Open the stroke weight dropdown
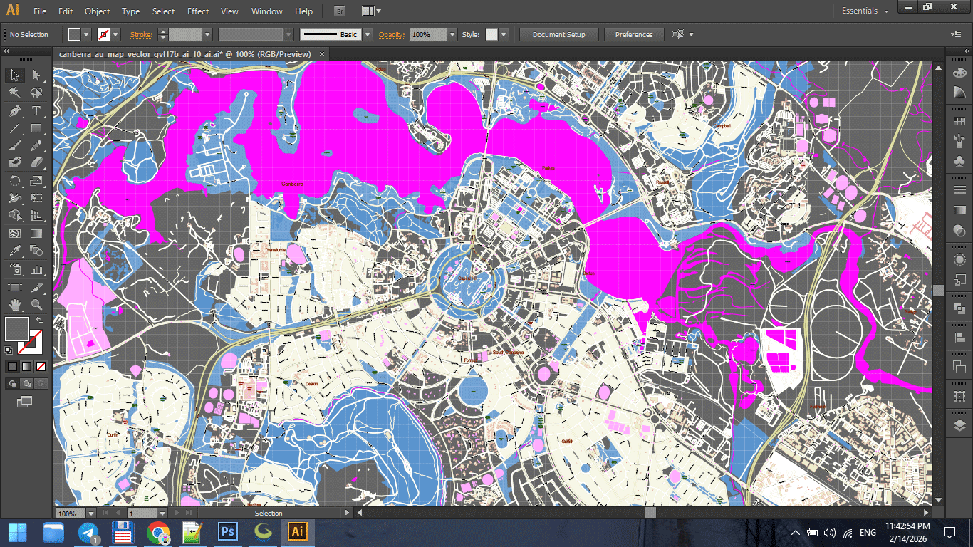The height and width of the screenshot is (547, 973). tap(209, 34)
